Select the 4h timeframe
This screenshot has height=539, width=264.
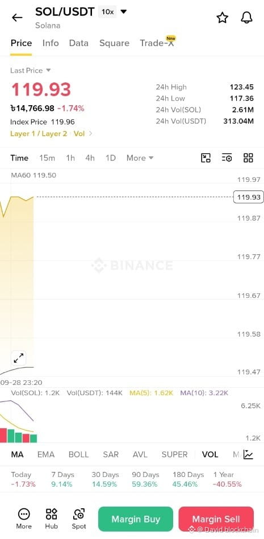pos(90,158)
